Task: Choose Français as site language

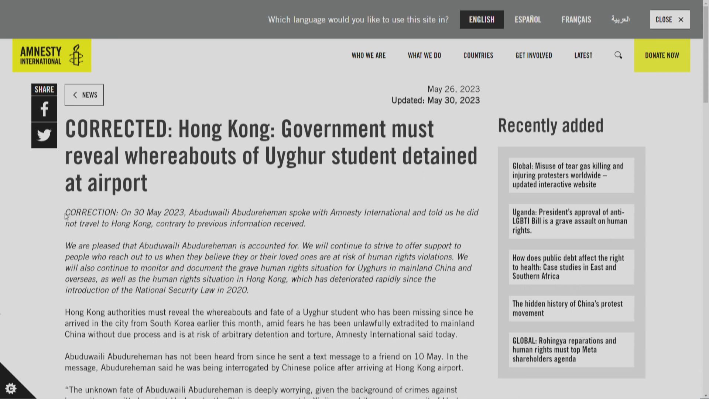Action: pyautogui.click(x=576, y=20)
